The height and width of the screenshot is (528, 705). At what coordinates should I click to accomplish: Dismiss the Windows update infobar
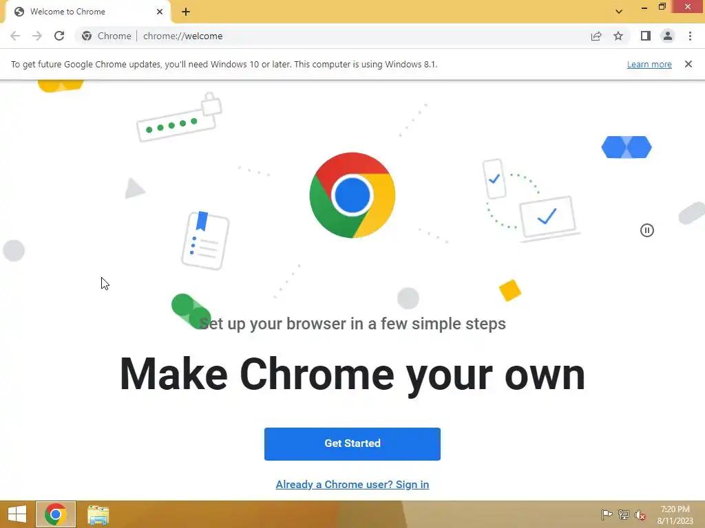tap(688, 64)
